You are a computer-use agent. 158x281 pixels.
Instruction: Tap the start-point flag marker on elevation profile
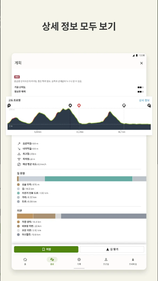click(x=9, y=106)
